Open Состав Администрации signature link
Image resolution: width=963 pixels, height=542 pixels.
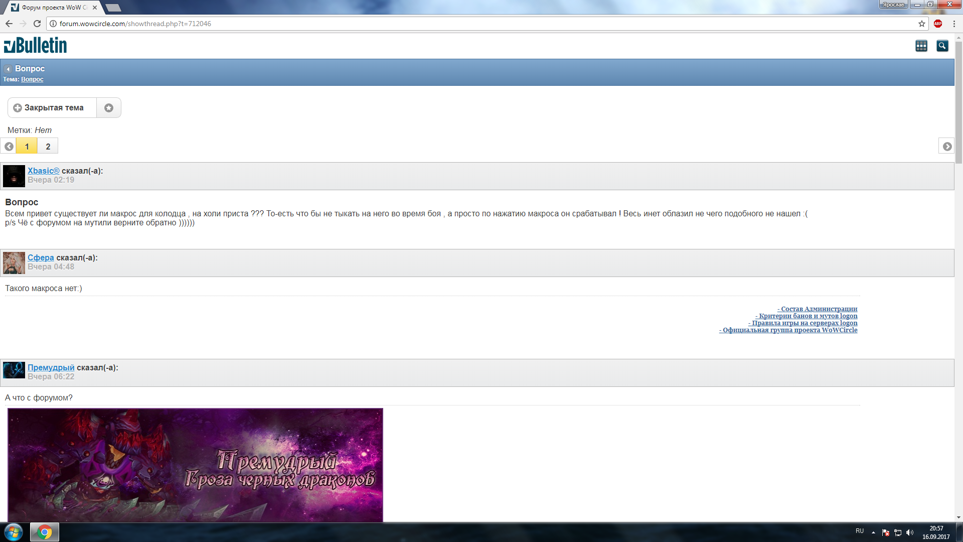[x=819, y=309]
